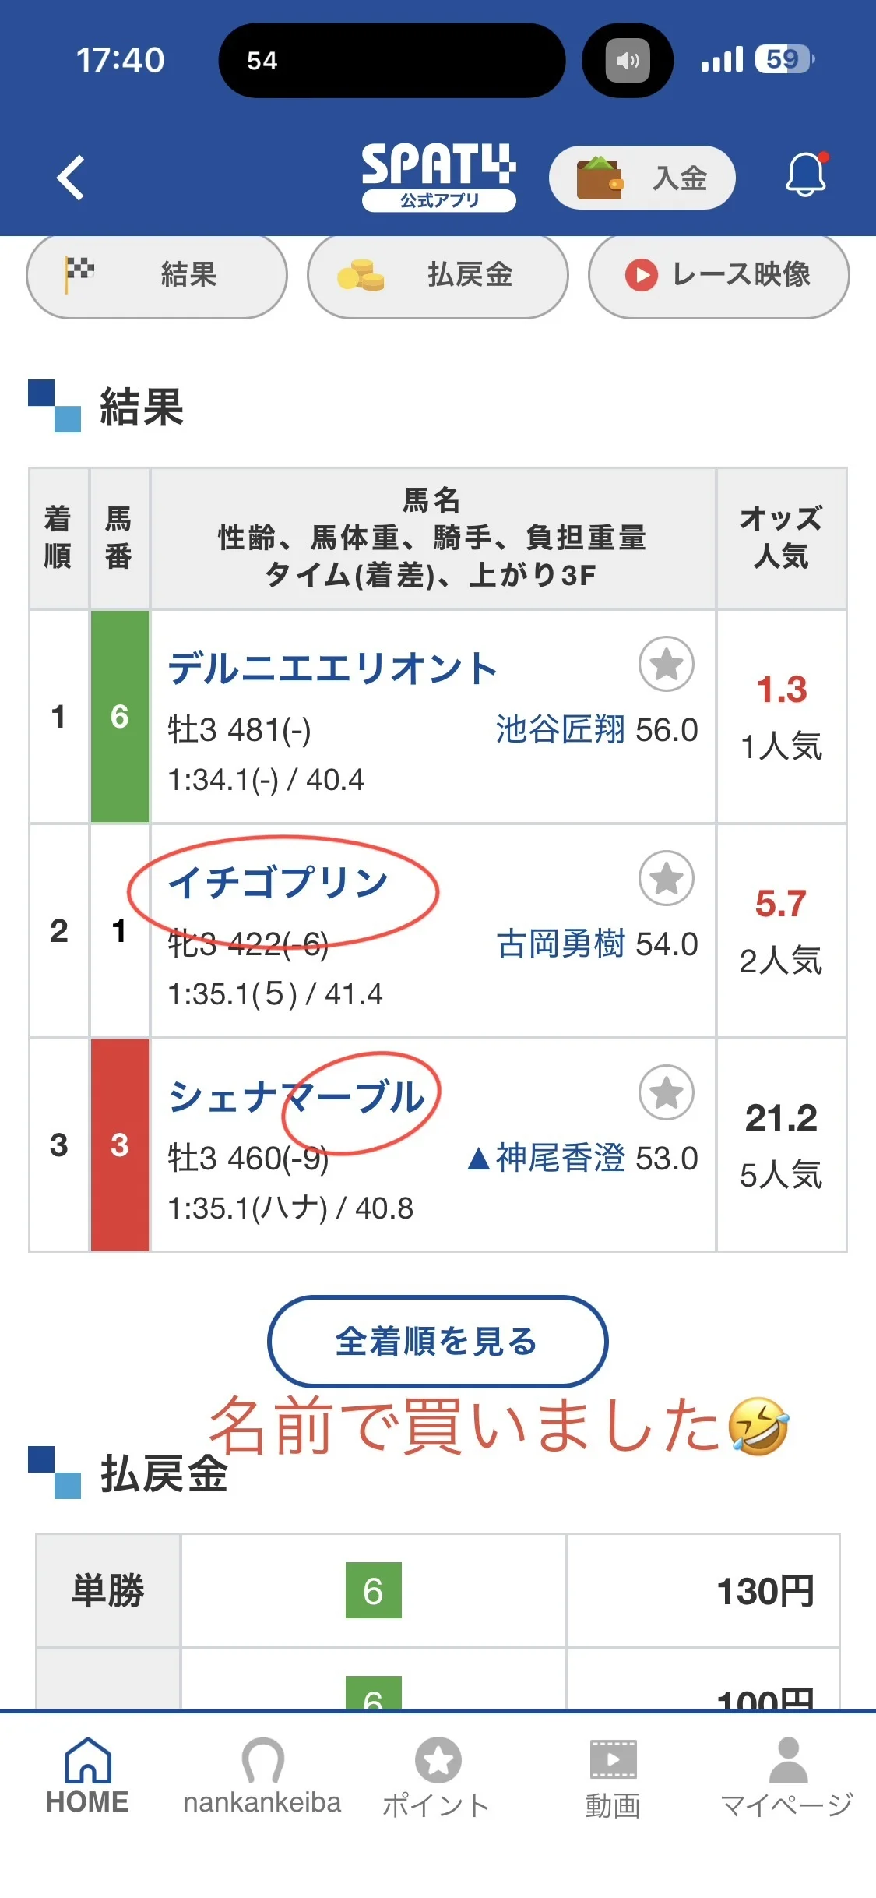The image size is (876, 1898).
Task: Play the レース映像 race video
Action: tap(718, 276)
